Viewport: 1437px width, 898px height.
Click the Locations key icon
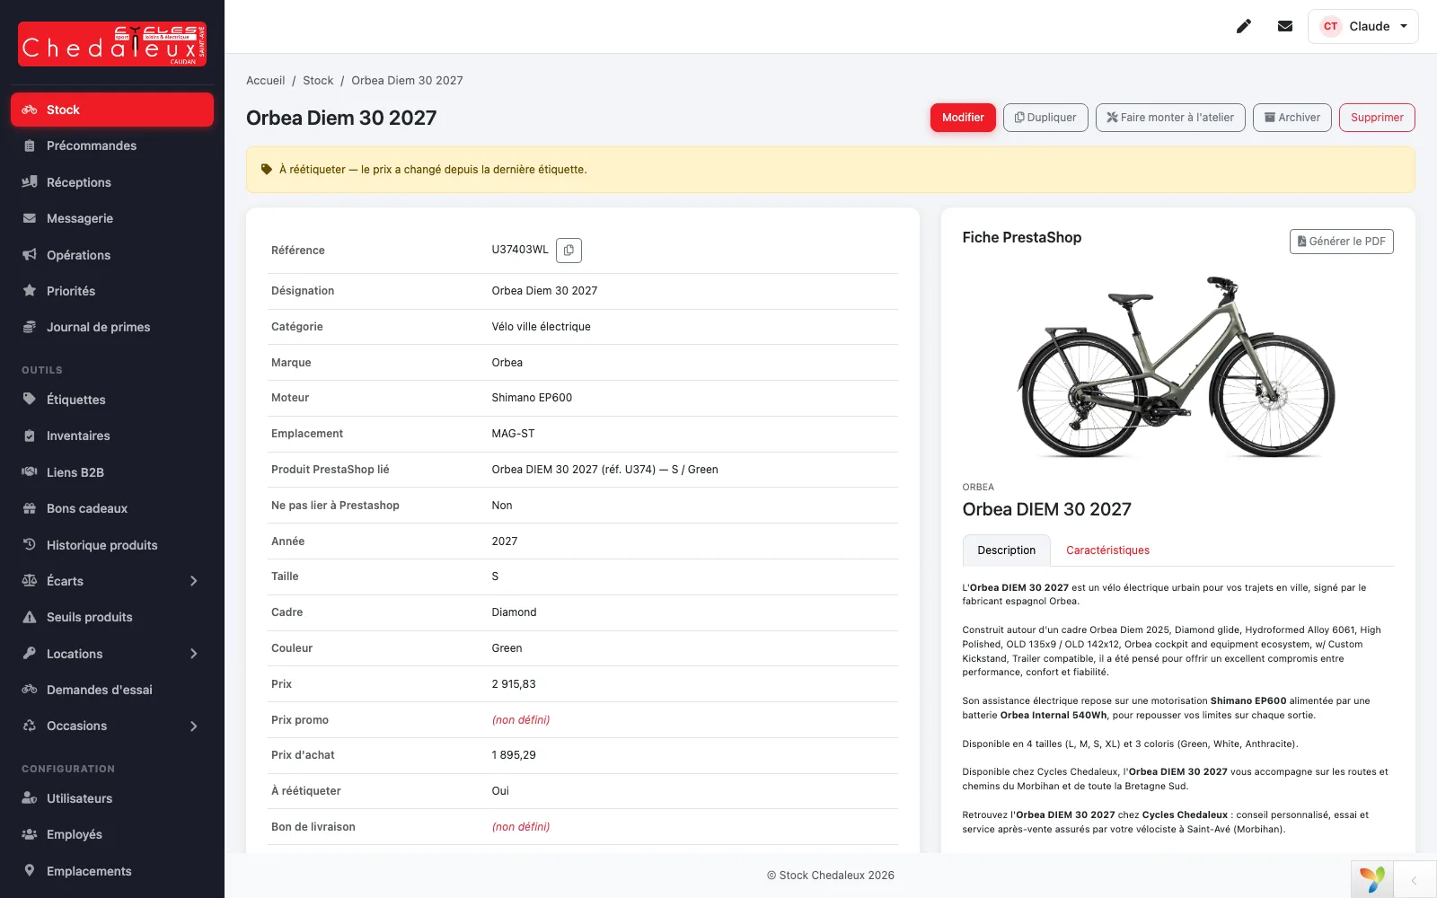tap(30, 653)
